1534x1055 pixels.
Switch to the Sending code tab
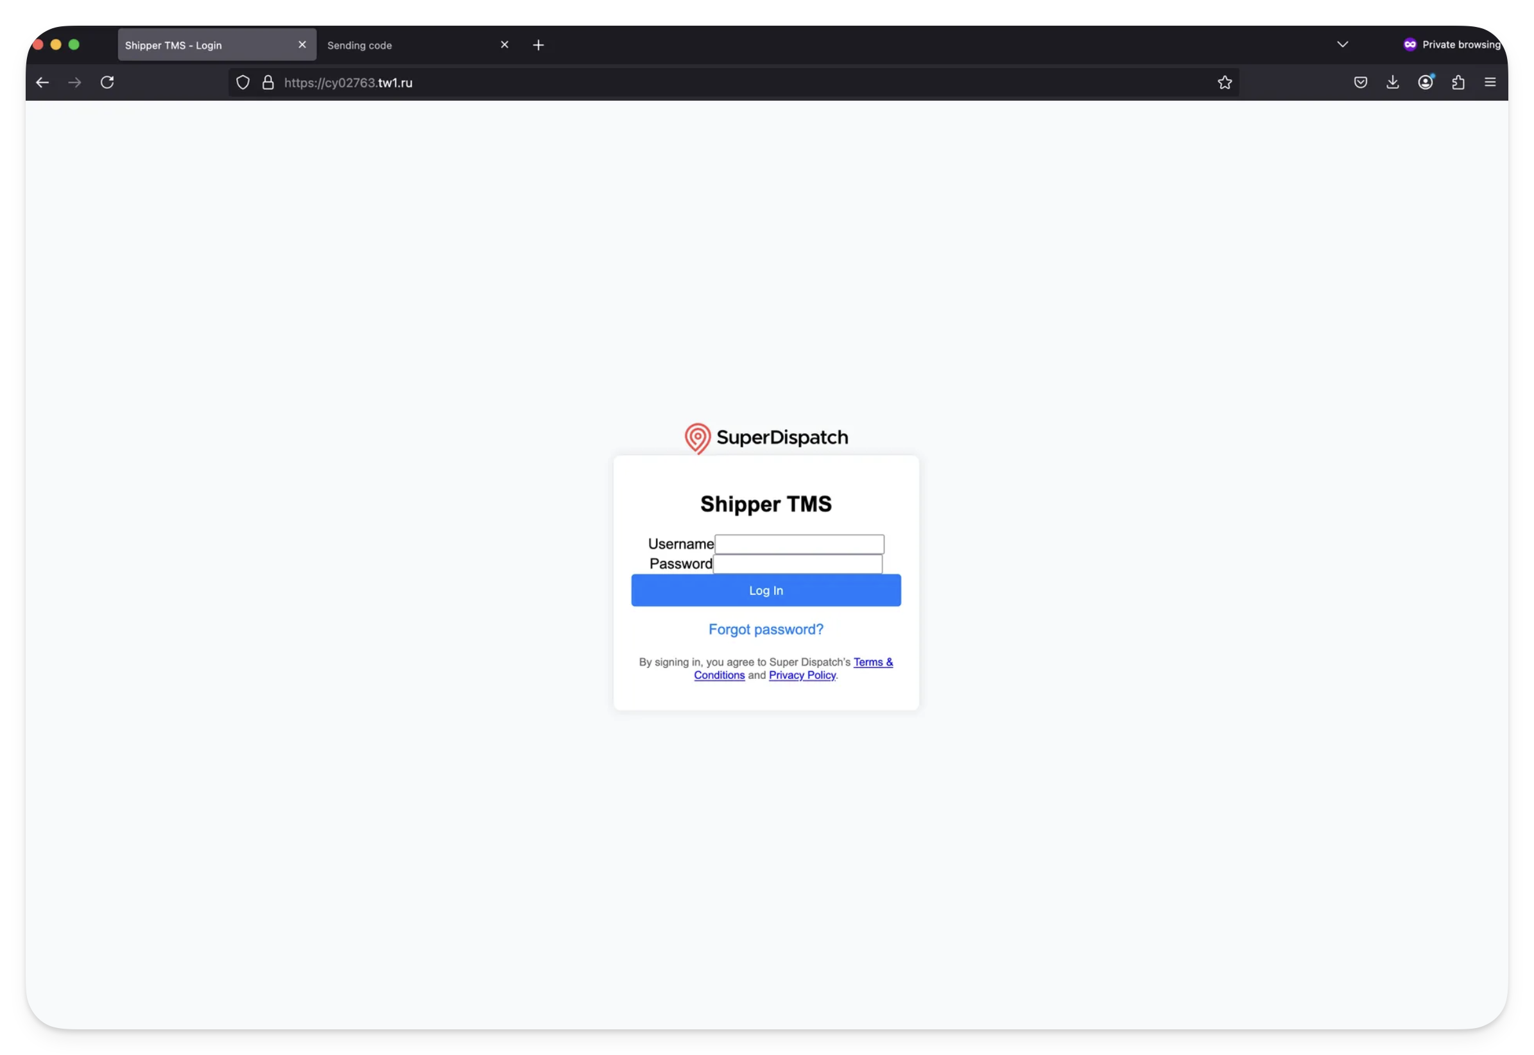(x=418, y=45)
